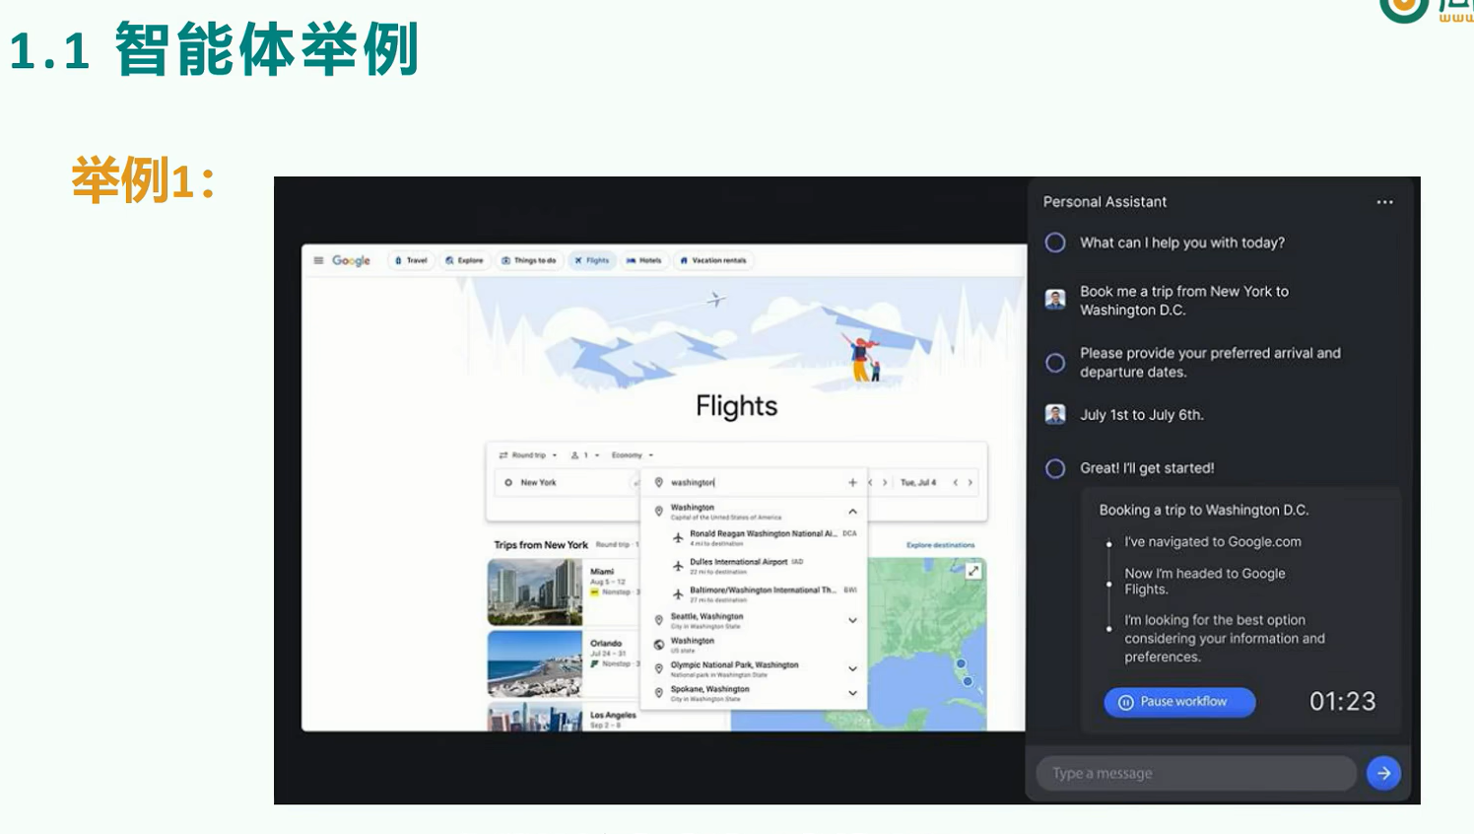The height and width of the screenshot is (834, 1474).
Task: Choose Baltimore/Washington International airport suggestion
Action: click(754, 593)
